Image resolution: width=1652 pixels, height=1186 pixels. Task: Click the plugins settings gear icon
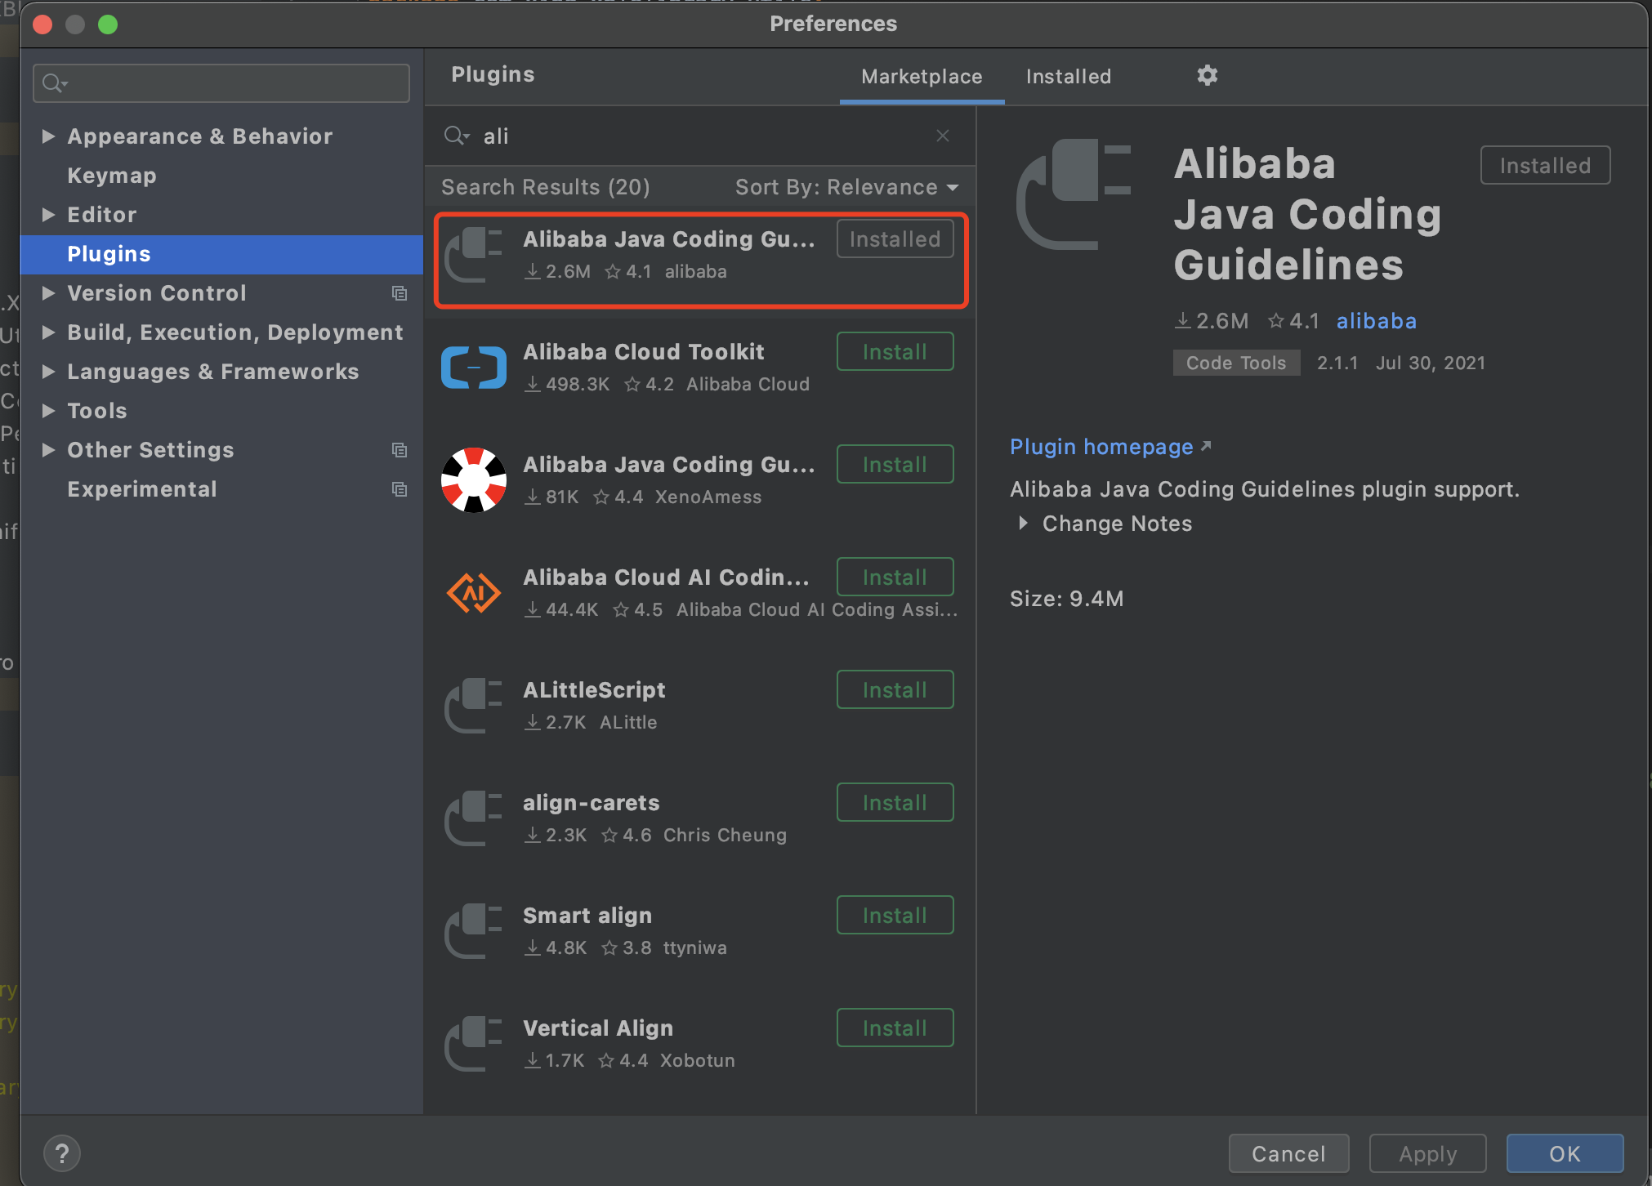tap(1207, 76)
